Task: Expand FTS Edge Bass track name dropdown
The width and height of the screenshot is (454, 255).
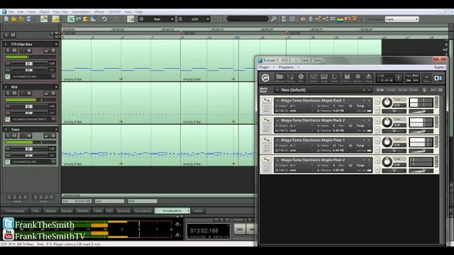Action: coord(56,44)
